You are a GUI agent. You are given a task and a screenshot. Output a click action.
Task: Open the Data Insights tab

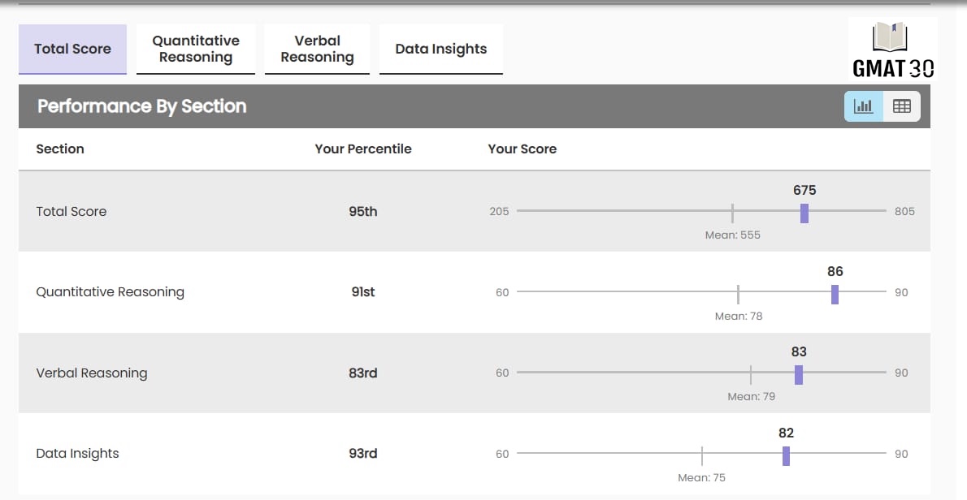[x=440, y=49]
